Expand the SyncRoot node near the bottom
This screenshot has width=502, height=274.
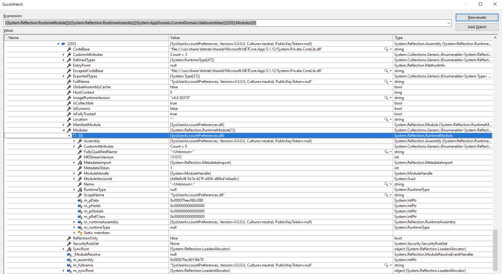coord(63,249)
